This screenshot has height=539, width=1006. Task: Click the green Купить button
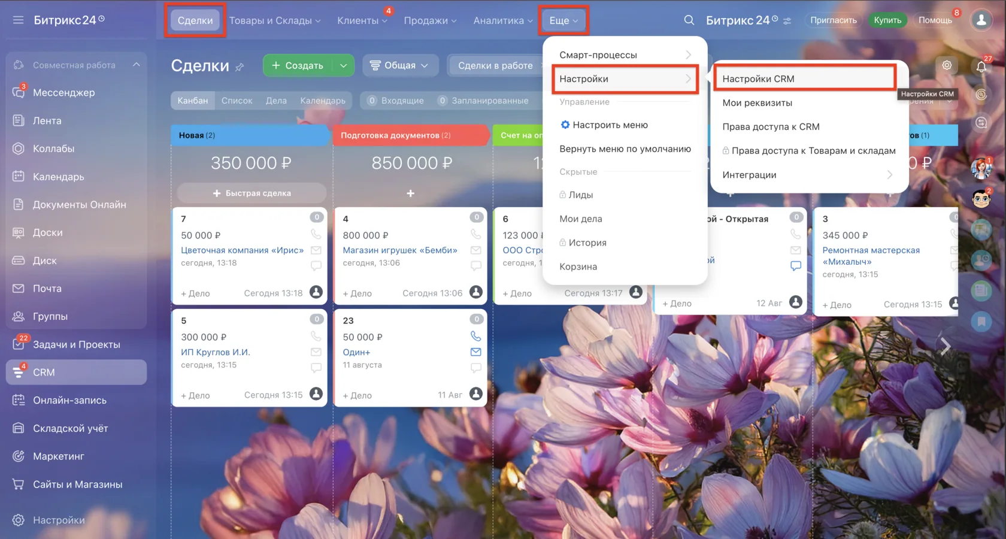tap(887, 20)
